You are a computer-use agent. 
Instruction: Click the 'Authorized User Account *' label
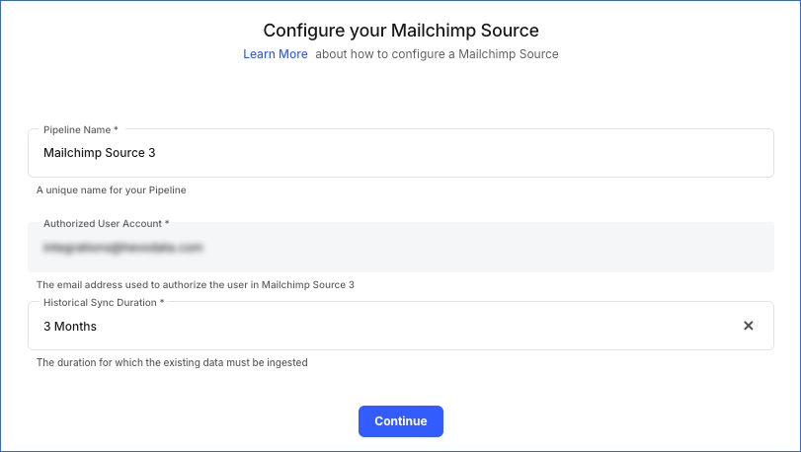coord(107,223)
